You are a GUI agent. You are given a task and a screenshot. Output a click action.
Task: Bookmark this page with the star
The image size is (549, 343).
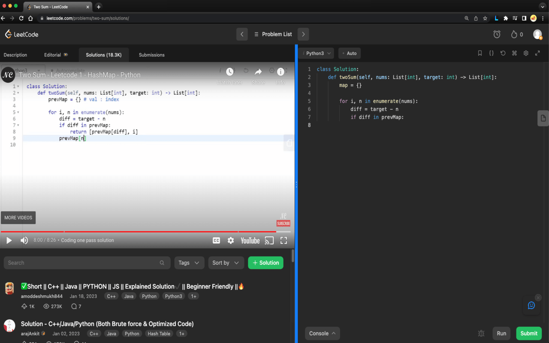click(x=485, y=18)
